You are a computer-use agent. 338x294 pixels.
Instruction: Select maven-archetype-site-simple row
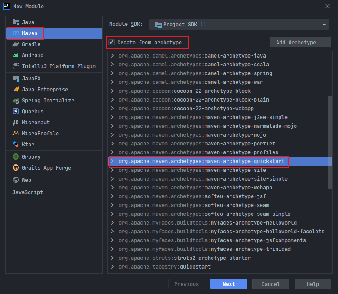point(219,179)
